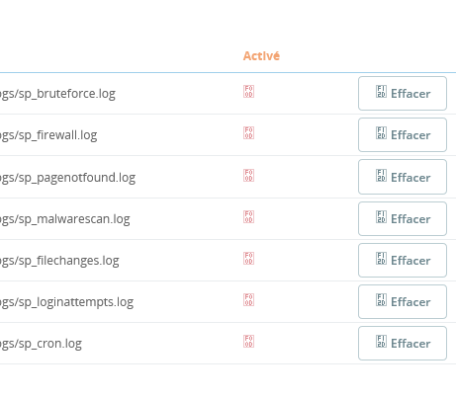Click Effacer for sp_firewall.log
The image size is (456, 399).
click(x=403, y=135)
